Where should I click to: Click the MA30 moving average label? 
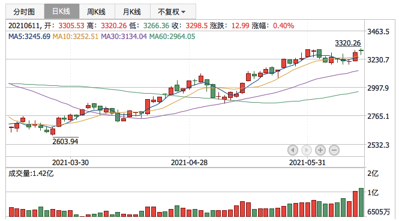click(124, 37)
